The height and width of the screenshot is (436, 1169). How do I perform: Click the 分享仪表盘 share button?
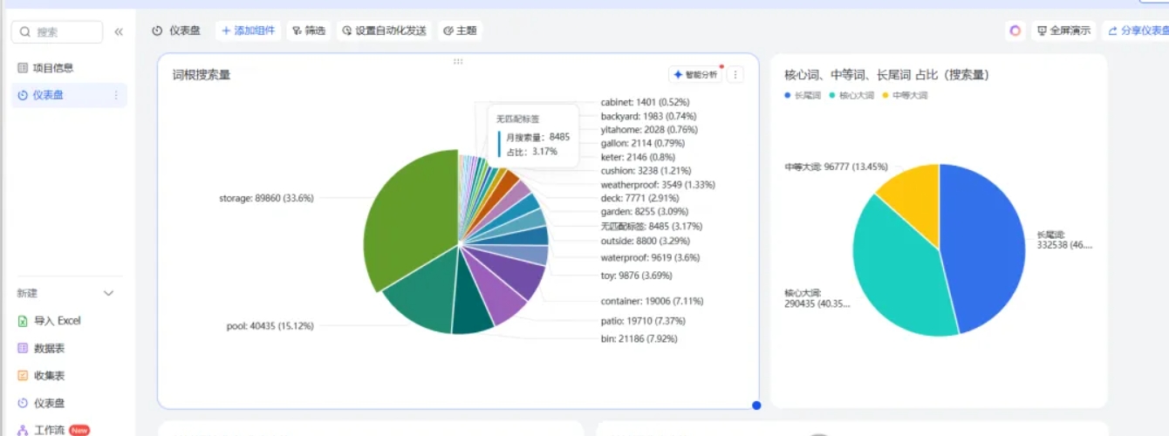(x=1137, y=31)
